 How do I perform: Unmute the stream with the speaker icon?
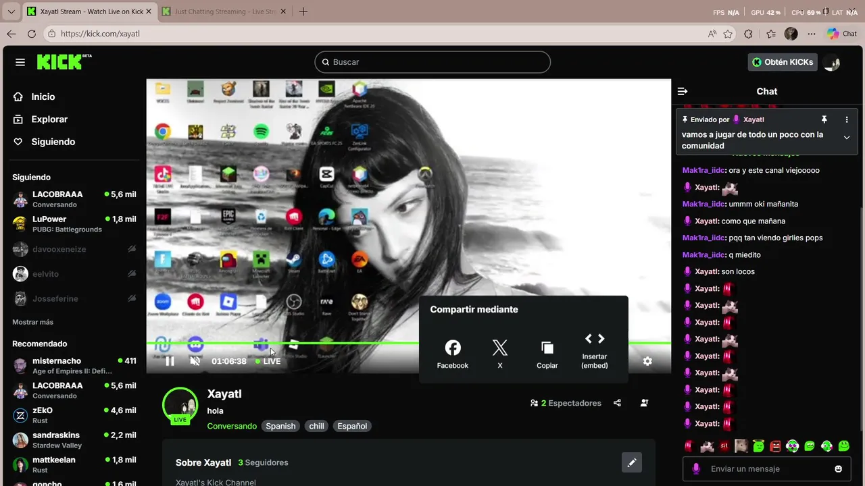(195, 361)
